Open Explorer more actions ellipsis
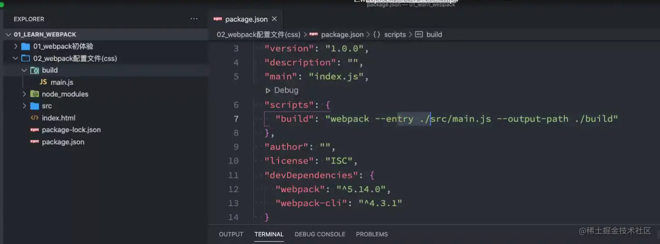Image resolution: width=660 pixels, height=244 pixels. pos(194,19)
